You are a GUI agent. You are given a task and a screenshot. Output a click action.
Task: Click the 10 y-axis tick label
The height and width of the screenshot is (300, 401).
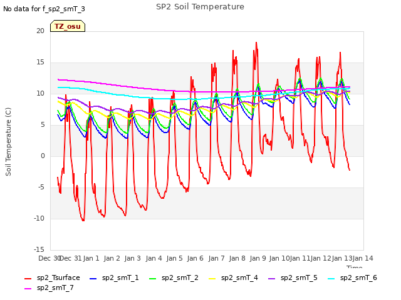[x=40, y=93]
